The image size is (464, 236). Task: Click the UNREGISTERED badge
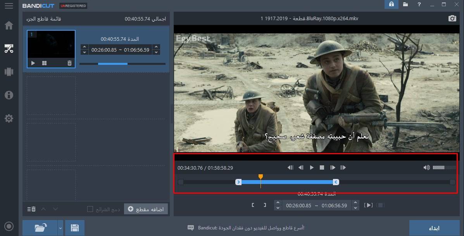point(73,6)
